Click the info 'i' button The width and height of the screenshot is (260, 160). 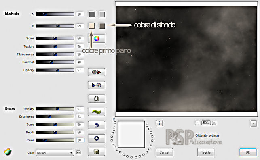(x=159, y=123)
